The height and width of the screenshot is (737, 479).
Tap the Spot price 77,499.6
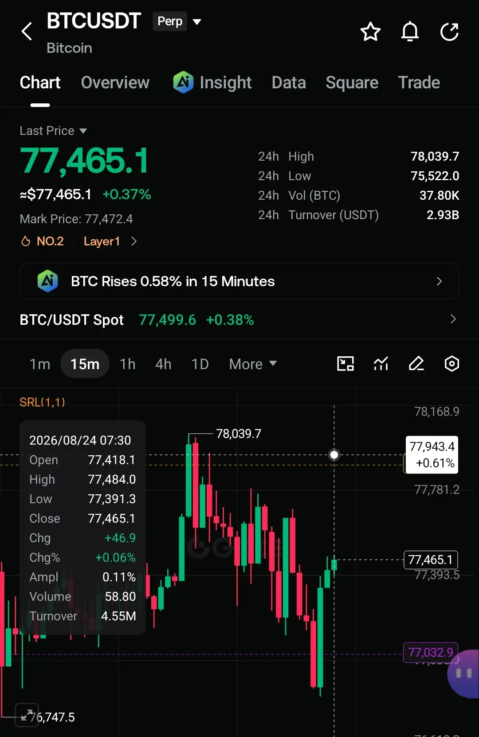167,320
